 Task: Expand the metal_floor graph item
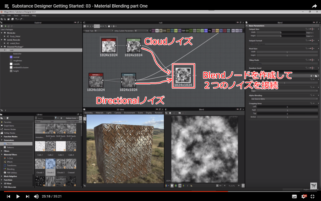coord(4,43)
